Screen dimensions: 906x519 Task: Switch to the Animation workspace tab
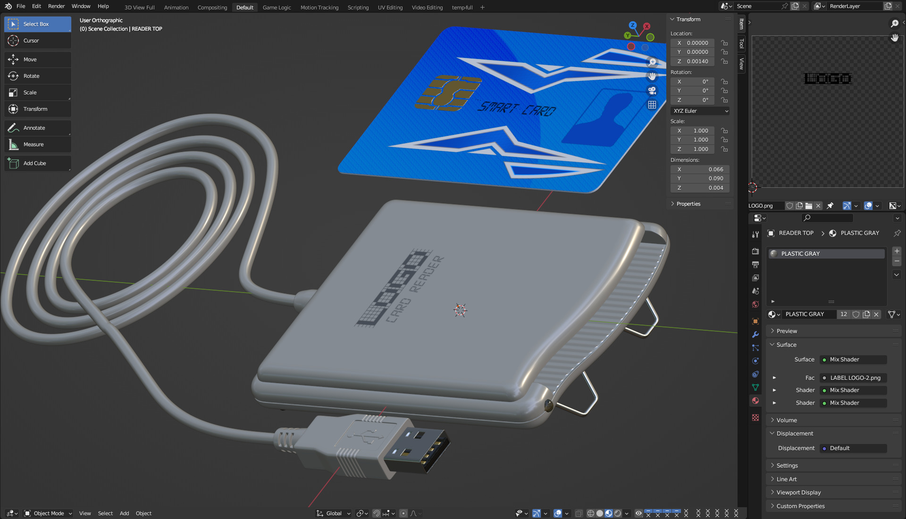click(176, 8)
